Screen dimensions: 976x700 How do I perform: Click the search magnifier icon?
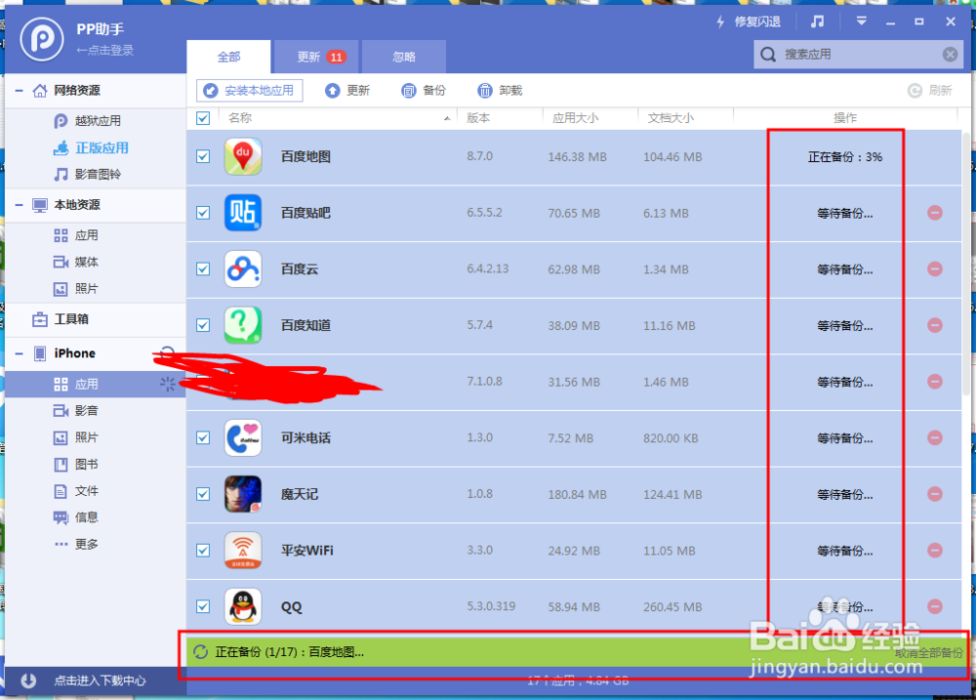768,54
